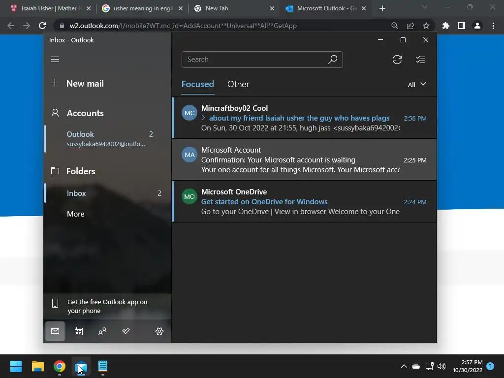The width and height of the screenshot is (504, 378).
Task: Open File Explorer from taskbar
Action: pyautogui.click(x=37, y=366)
